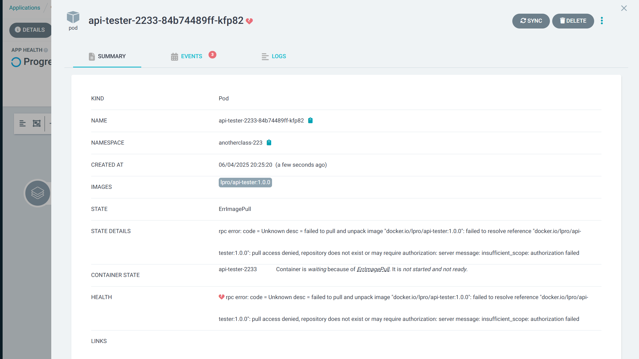Click the events count badge showing 3
639x359 pixels.
[x=212, y=54]
